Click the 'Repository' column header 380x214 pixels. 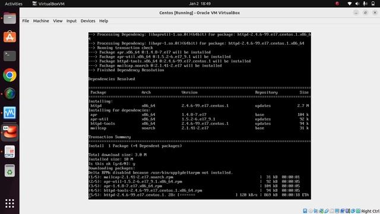point(266,92)
